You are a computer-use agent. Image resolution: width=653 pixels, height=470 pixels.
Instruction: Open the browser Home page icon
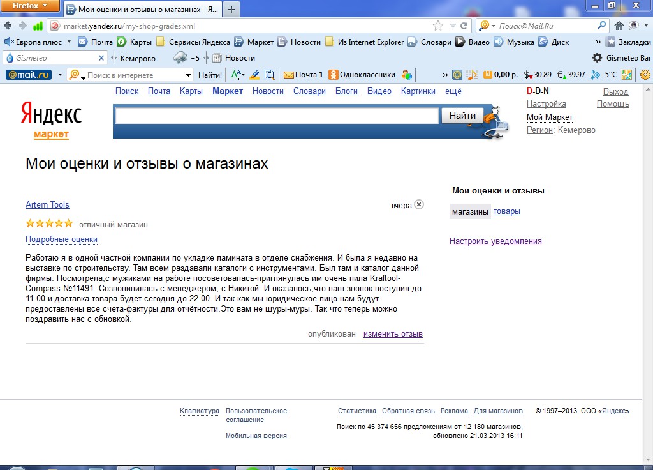[619, 26]
